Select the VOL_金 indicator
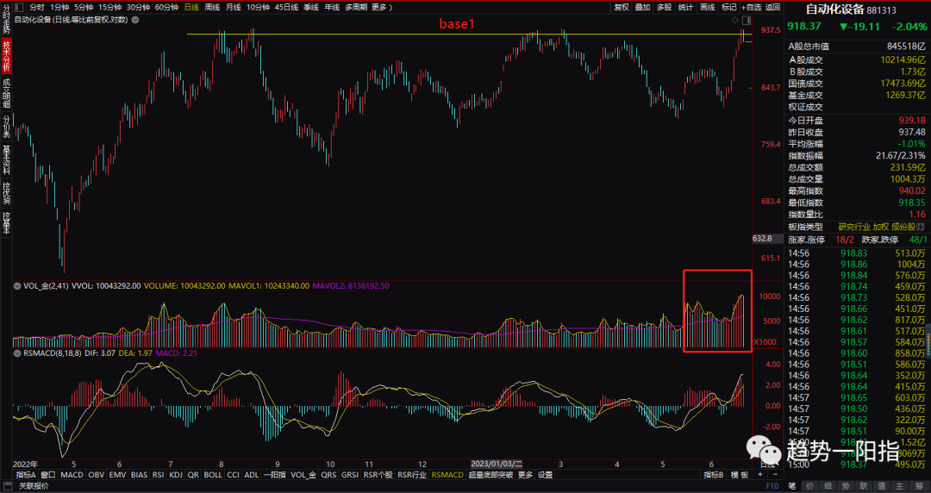931x493 pixels. [303, 475]
